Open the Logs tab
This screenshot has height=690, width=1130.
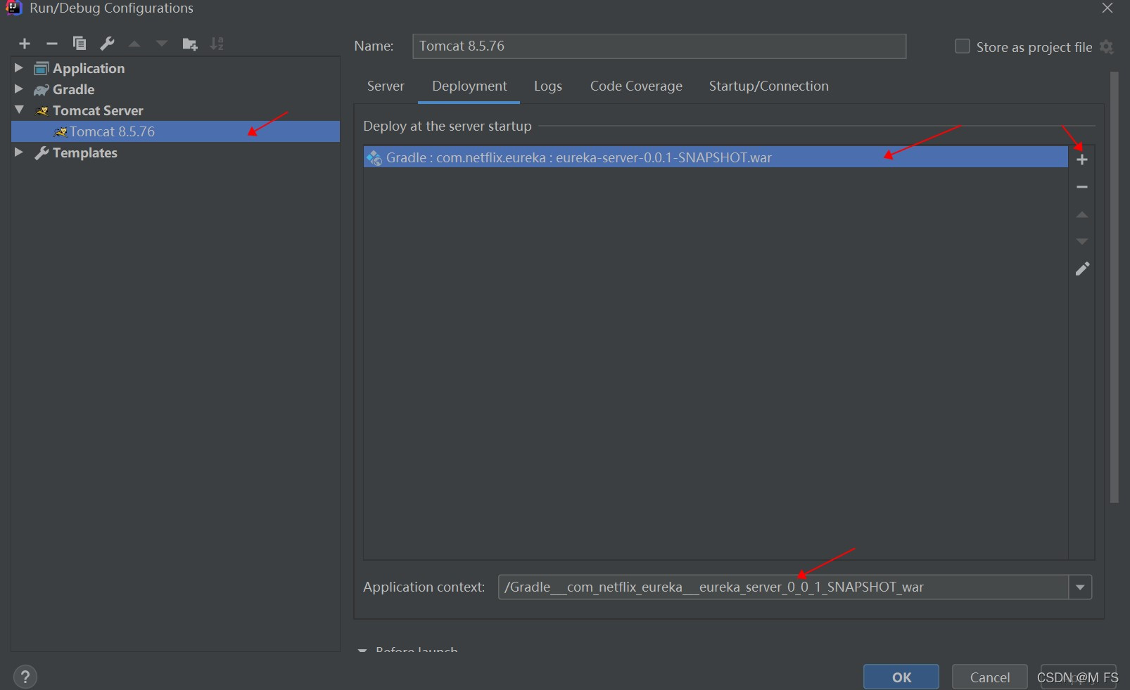(x=548, y=86)
